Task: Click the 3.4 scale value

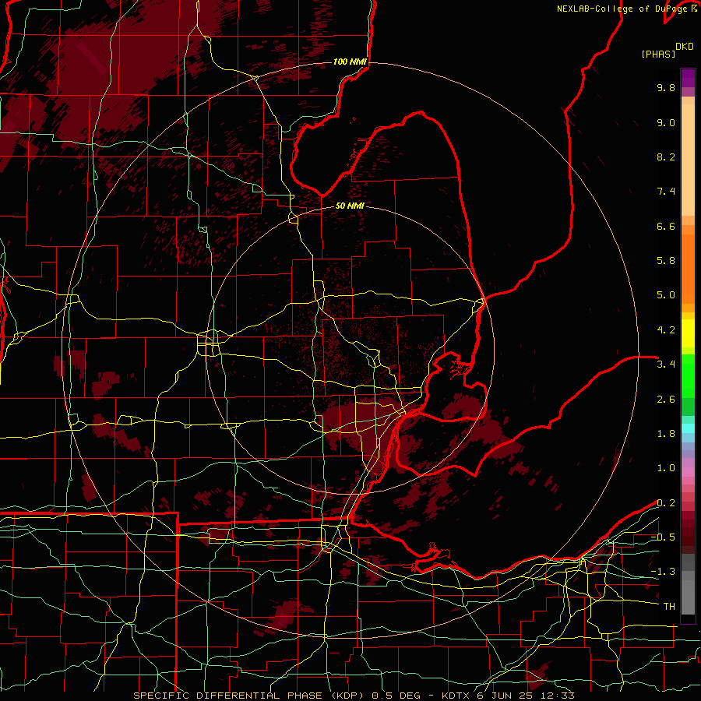Action: click(666, 365)
